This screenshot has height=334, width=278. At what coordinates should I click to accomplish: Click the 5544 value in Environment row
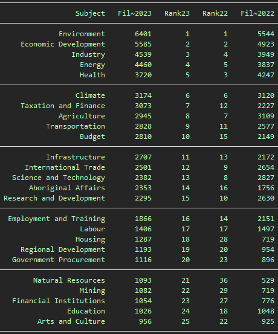[x=266, y=34]
